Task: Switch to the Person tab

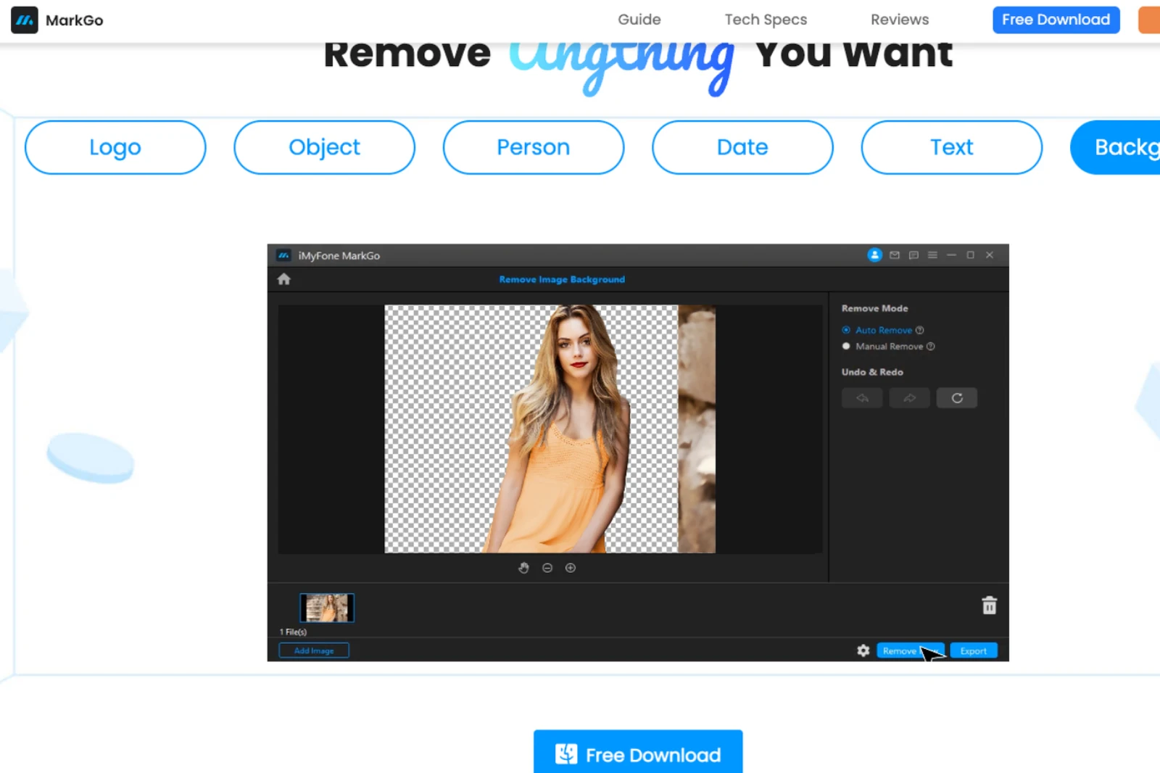Action: tap(534, 147)
